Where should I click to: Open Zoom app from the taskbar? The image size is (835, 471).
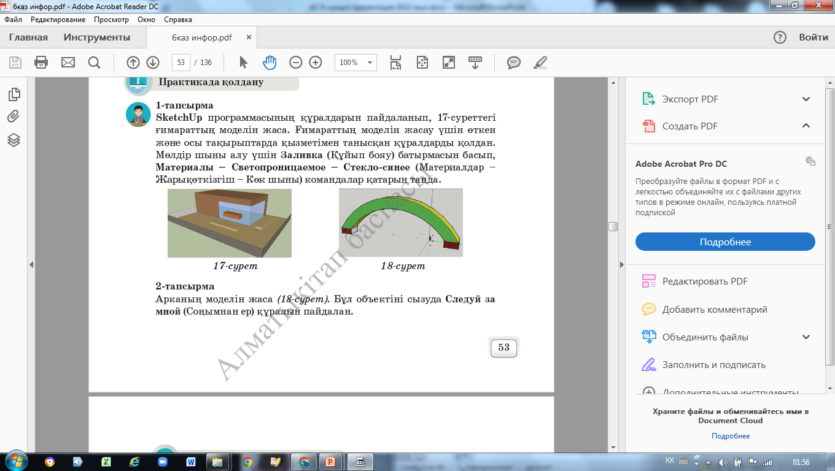pyautogui.click(x=163, y=462)
